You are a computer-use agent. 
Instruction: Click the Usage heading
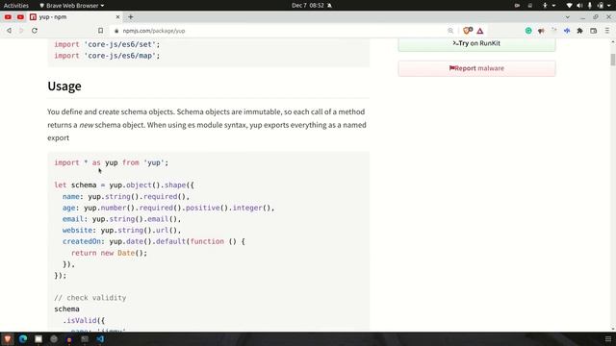tap(64, 86)
